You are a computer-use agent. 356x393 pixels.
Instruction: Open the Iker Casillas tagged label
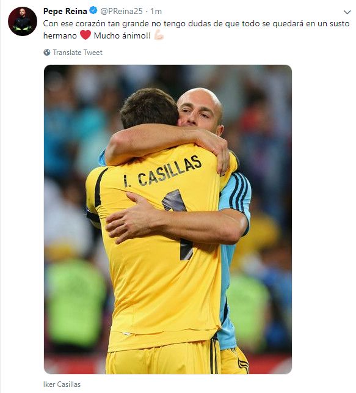point(62,384)
